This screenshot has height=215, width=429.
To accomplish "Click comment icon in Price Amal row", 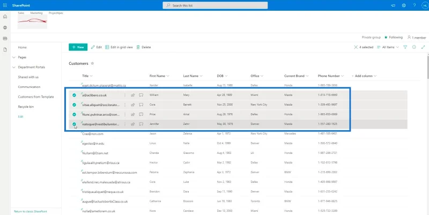I will 141,114.
